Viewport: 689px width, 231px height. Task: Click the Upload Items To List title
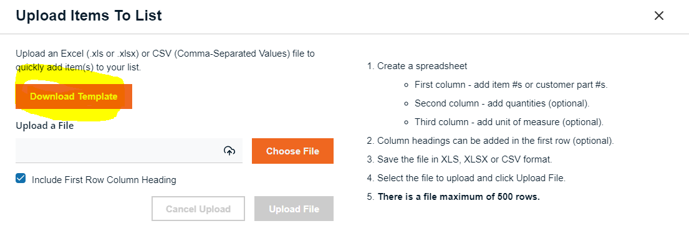coord(89,16)
